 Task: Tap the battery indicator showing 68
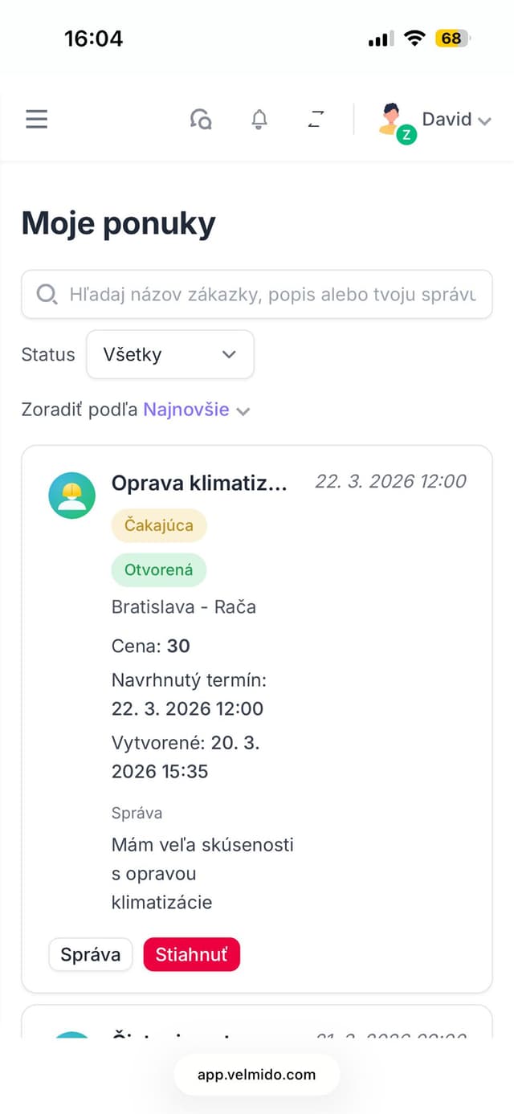click(451, 38)
